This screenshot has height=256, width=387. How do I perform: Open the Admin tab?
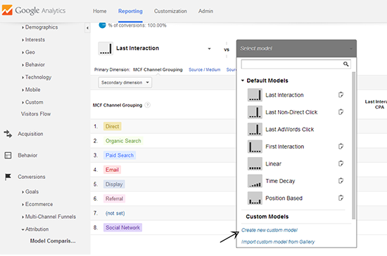(205, 11)
